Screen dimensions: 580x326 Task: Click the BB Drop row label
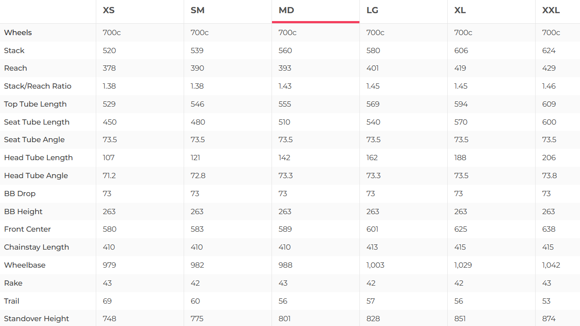point(20,193)
